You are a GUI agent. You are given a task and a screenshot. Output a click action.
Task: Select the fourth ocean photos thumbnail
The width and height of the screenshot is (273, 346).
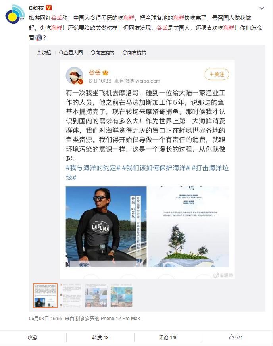click(121, 296)
